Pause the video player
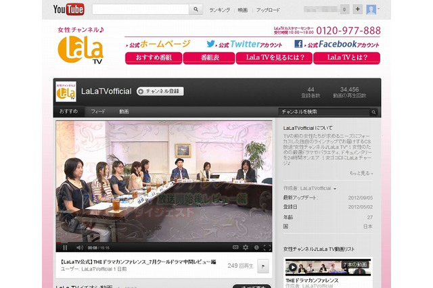 [65, 247]
